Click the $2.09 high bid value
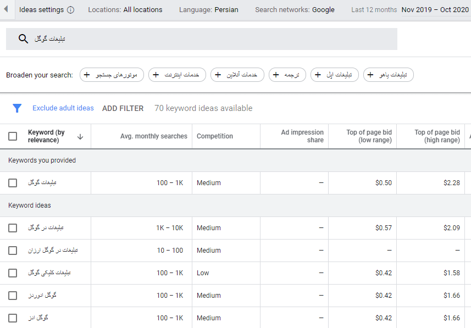 [451, 228]
